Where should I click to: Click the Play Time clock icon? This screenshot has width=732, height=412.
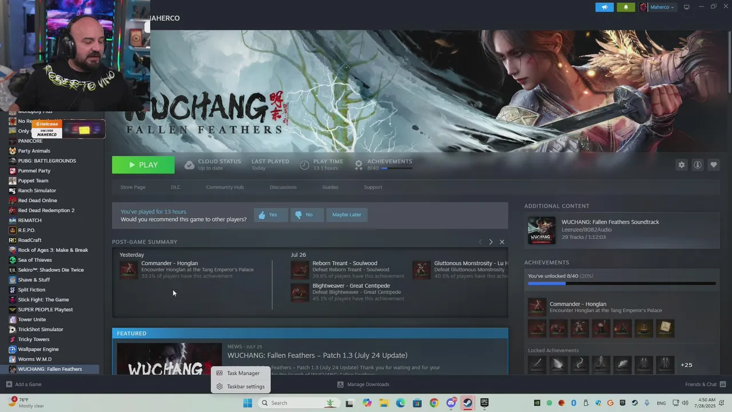(304, 165)
